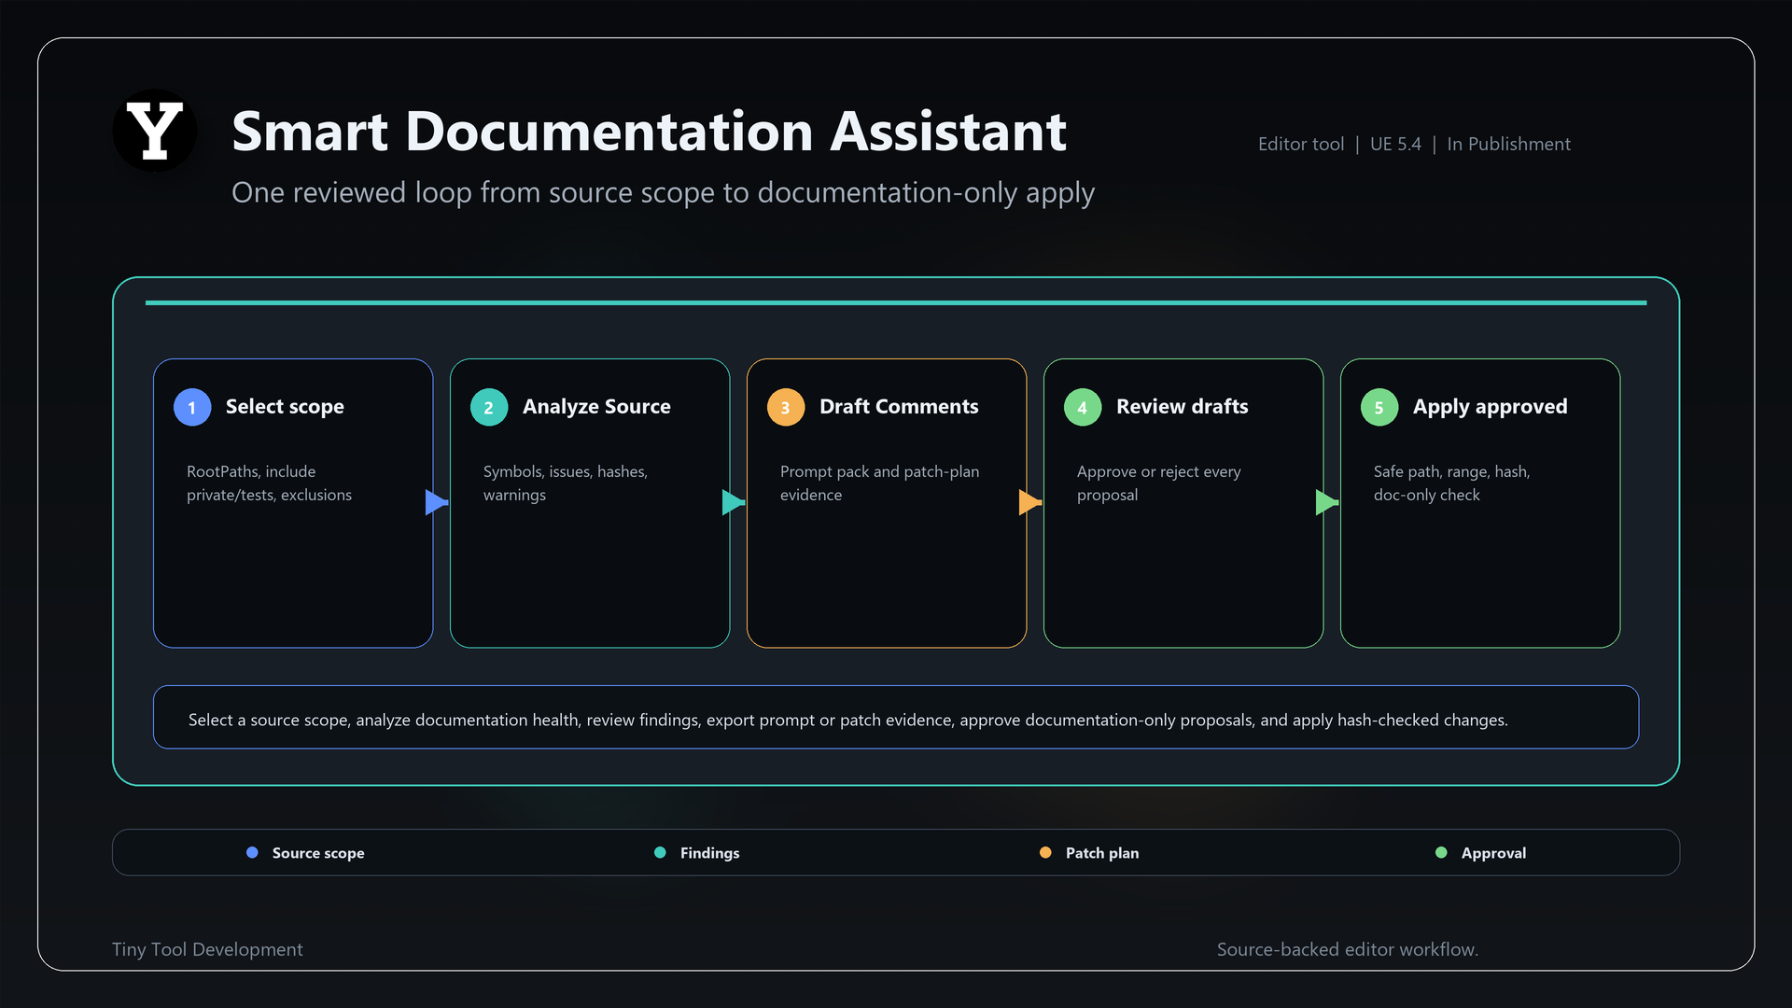Click 'Symbols, issues, hashes, warnings' text
The height and width of the screenshot is (1008, 1792).
tap(565, 483)
